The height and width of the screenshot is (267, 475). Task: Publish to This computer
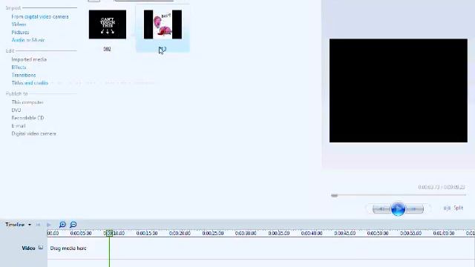pyautogui.click(x=27, y=102)
